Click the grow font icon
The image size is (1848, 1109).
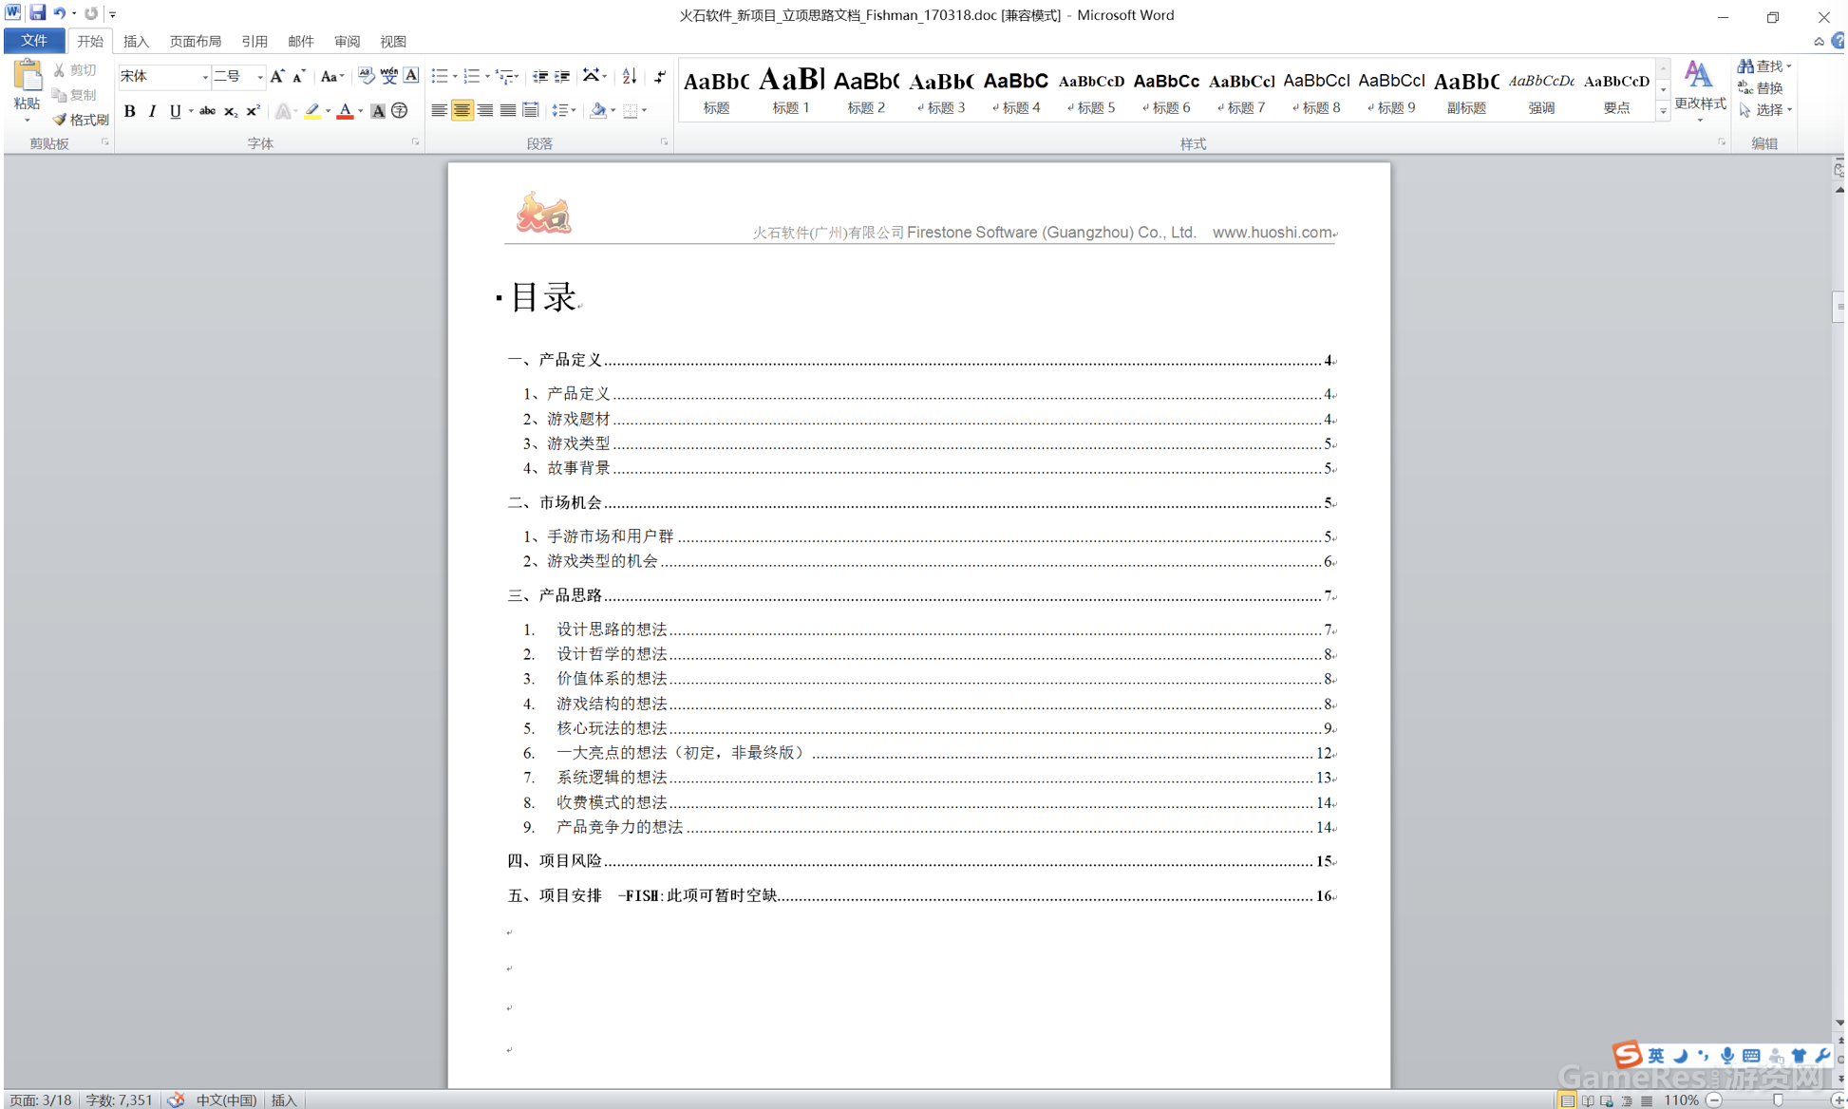(x=277, y=76)
